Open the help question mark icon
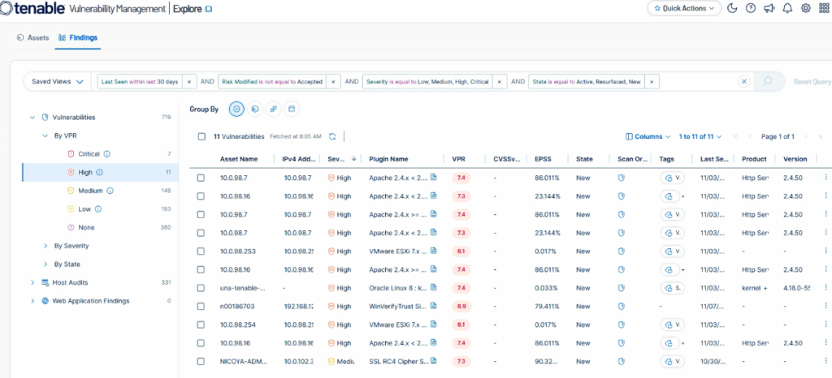This screenshot has height=378, width=832. pos(750,8)
